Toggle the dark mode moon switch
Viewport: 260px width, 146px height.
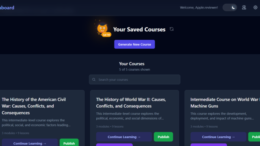click(230, 7)
